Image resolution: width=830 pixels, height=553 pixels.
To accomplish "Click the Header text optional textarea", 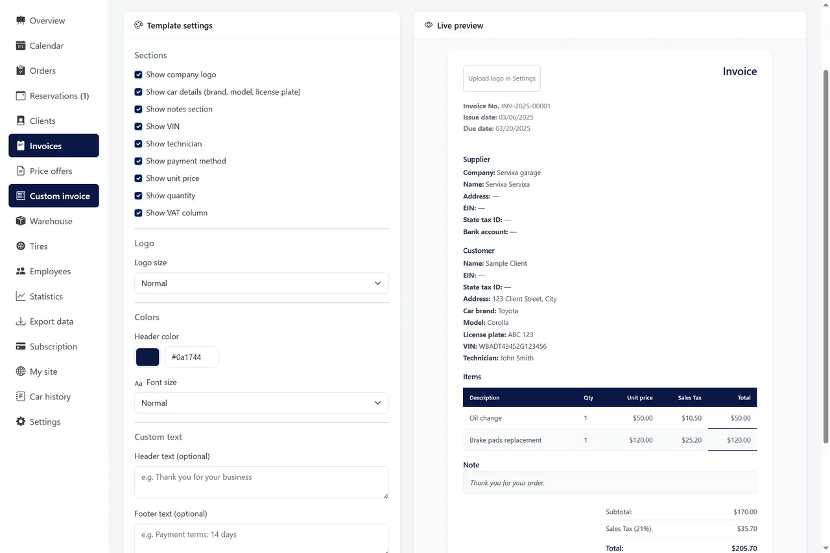I will 261,483.
